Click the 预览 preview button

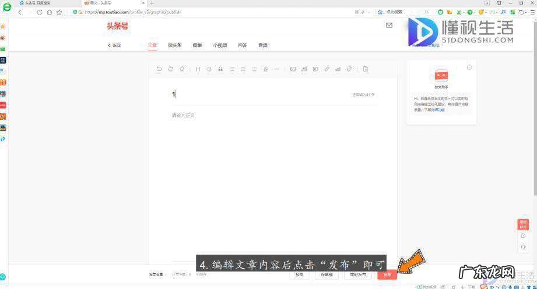pyautogui.click(x=299, y=274)
